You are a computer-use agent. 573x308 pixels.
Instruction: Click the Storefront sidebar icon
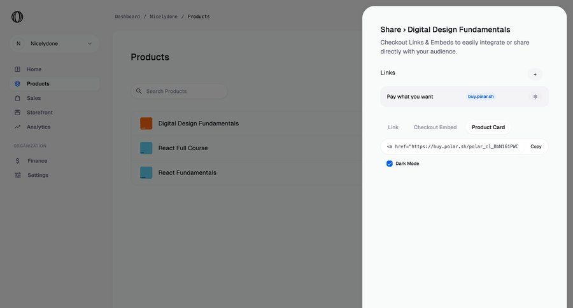(x=17, y=113)
